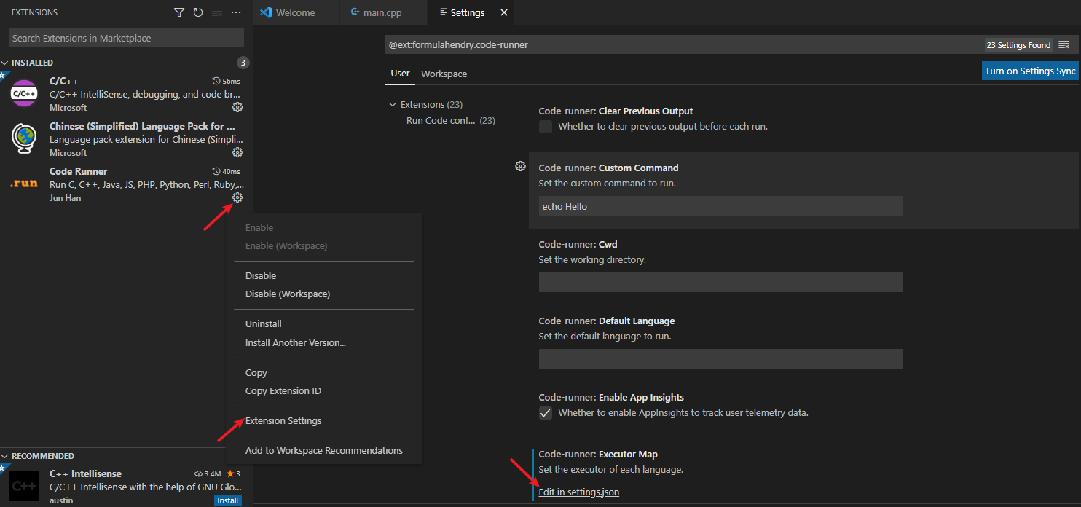Viewport: 1081px width, 507px height.
Task: Clear extensions search results icon
Action: click(x=217, y=12)
